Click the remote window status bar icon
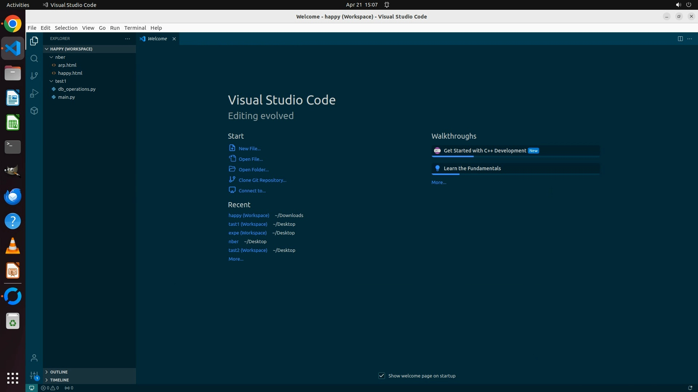Image resolution: width=698 pixels, height=392 pixels. click(x=32, y=388)
